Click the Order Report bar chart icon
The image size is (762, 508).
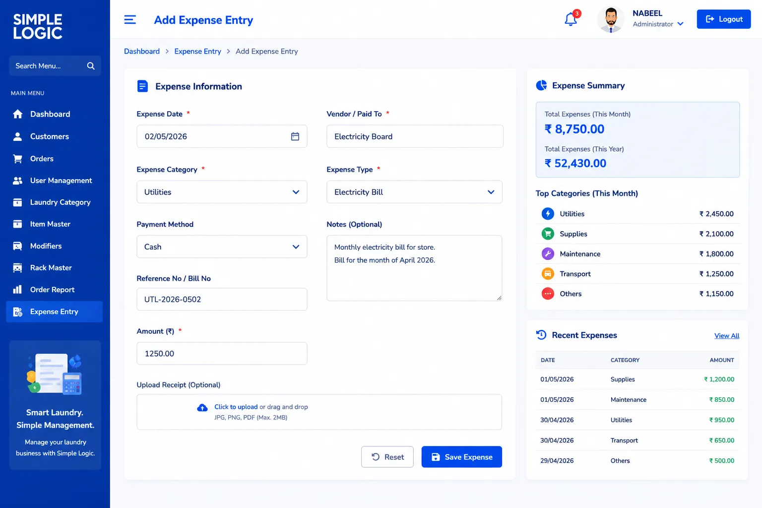coord(18,290)
